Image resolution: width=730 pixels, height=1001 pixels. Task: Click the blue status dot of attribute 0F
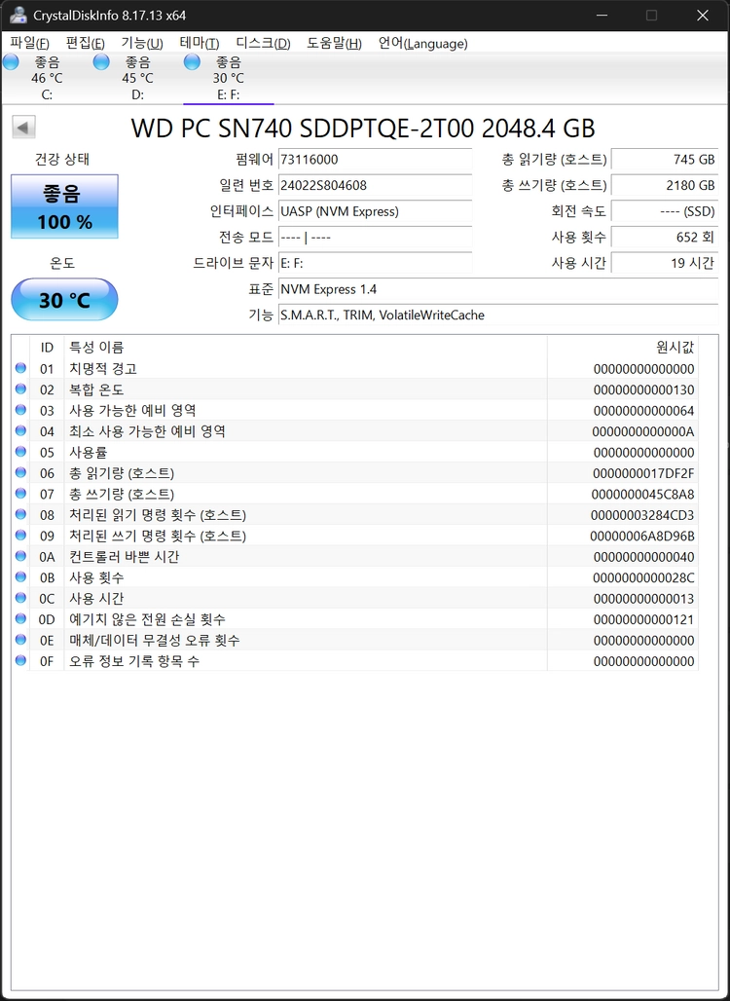point(21,660)
